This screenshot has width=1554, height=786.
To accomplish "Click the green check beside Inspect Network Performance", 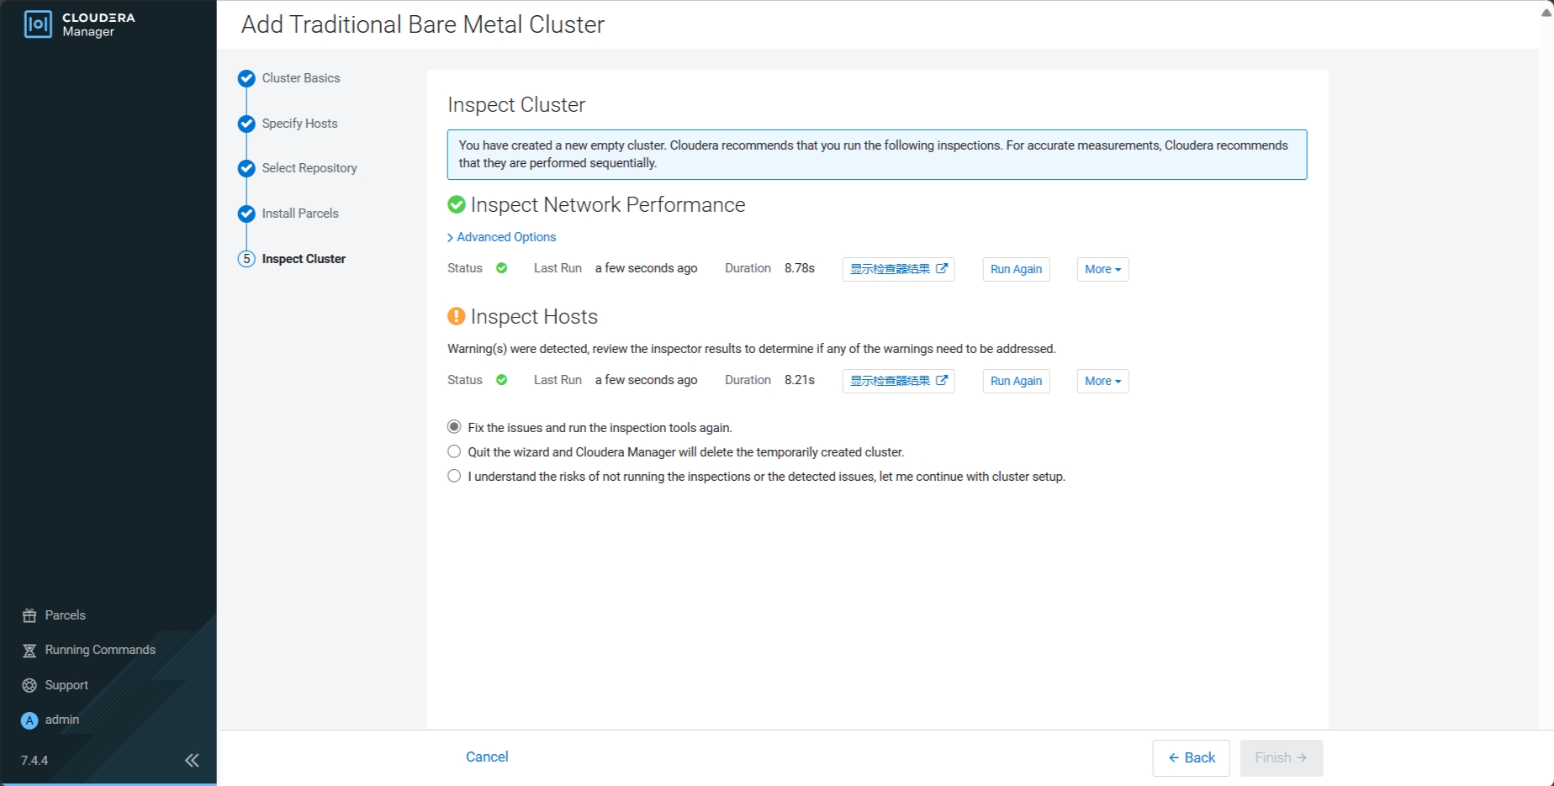I will [x=457, y=204].
